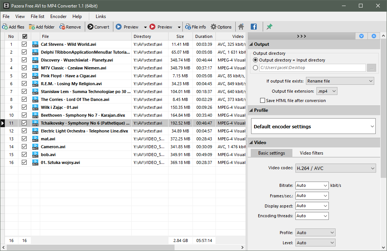Click DIVX icon of Beethoven Symphony file
This screenshot has width=387, height=251.
coord(35,115)
